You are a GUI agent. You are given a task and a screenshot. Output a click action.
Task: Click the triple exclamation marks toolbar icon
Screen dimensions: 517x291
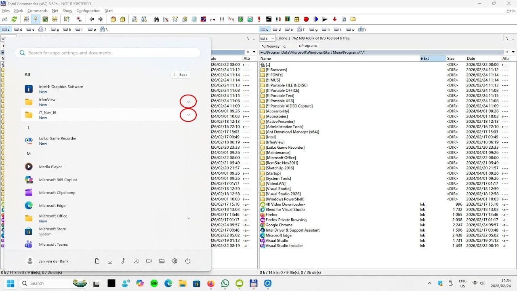click(x=222, y=19)
